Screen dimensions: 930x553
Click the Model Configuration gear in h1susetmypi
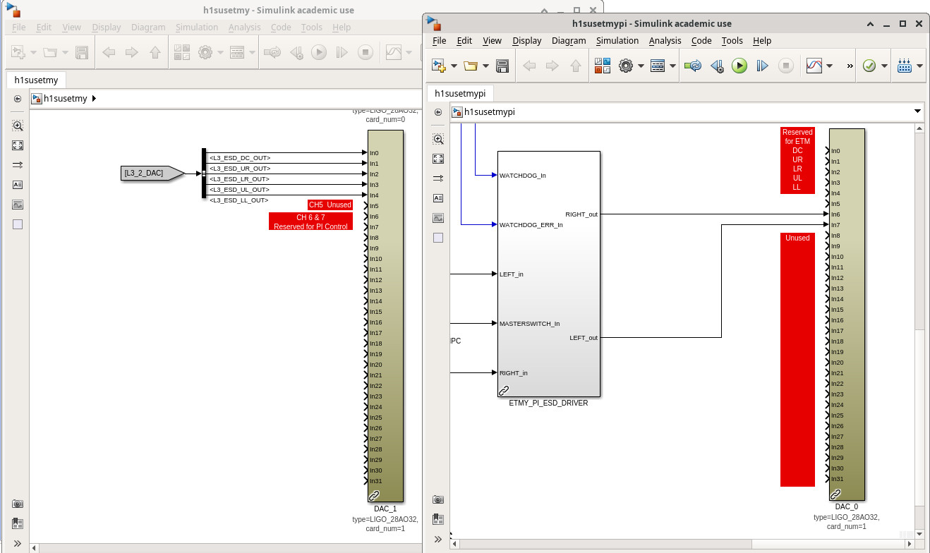coord(625,66)
